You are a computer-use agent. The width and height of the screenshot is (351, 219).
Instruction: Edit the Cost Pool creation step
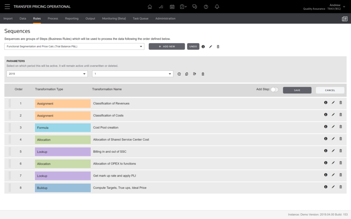coord(333,127)
